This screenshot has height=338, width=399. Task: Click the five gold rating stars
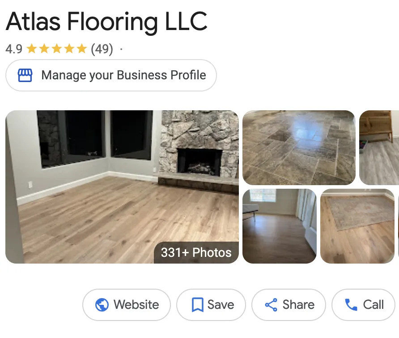[x=57, y=48]
